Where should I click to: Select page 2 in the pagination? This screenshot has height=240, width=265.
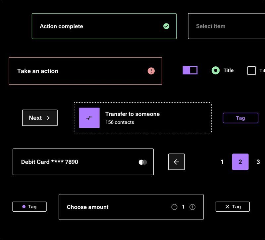click(240, 162)
